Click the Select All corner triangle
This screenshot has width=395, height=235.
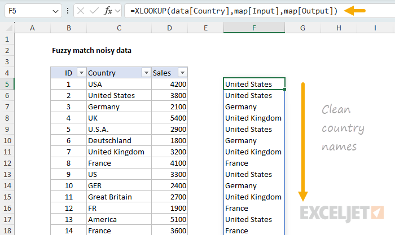click(x=9, y=28)
